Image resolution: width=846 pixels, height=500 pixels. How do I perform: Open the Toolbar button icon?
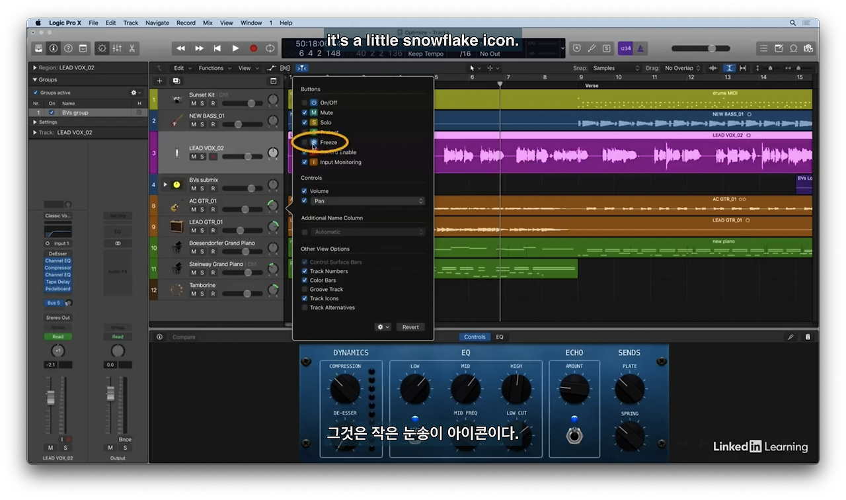coord(83,48)
